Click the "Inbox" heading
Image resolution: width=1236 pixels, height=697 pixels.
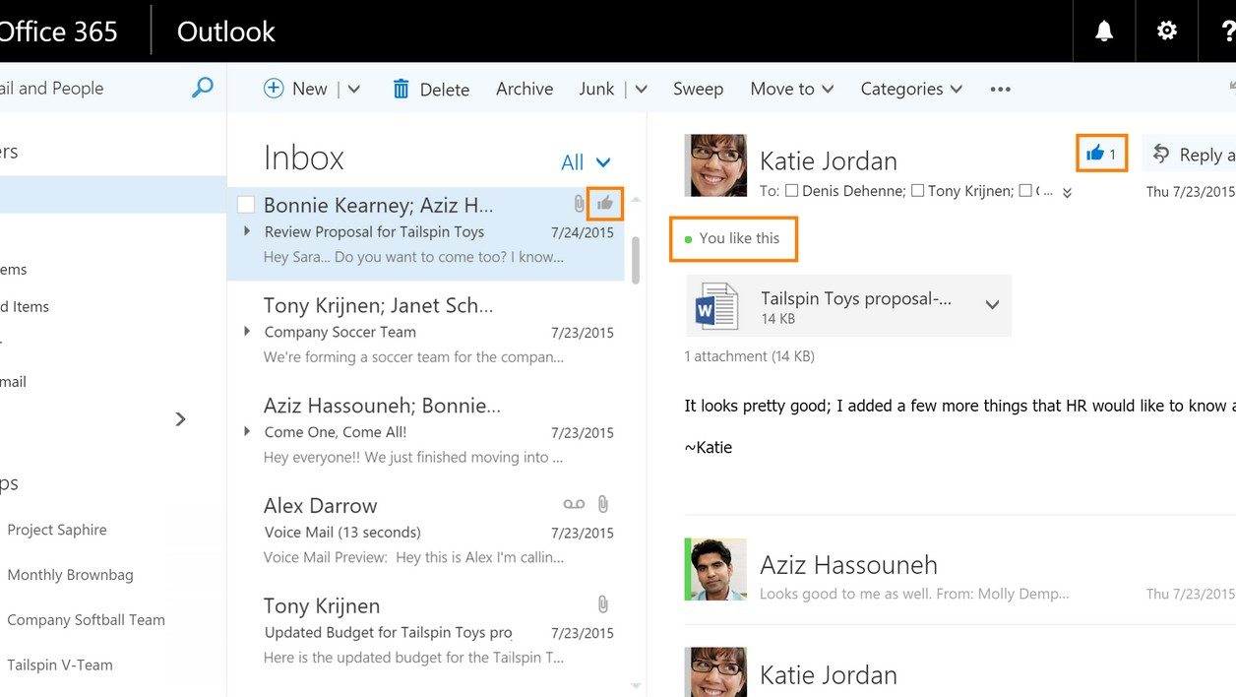[x=304, y=158]
